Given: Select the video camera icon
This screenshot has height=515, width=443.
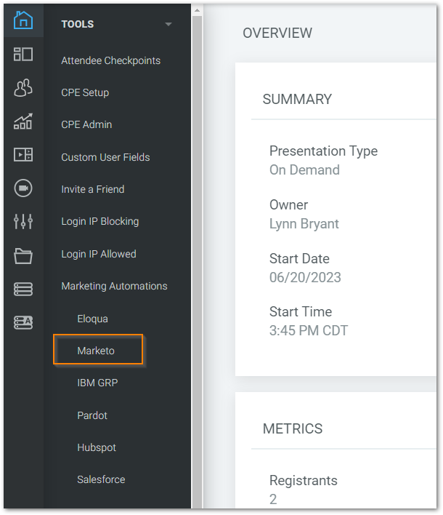Looking at the screenshot, I should [23, 188].
